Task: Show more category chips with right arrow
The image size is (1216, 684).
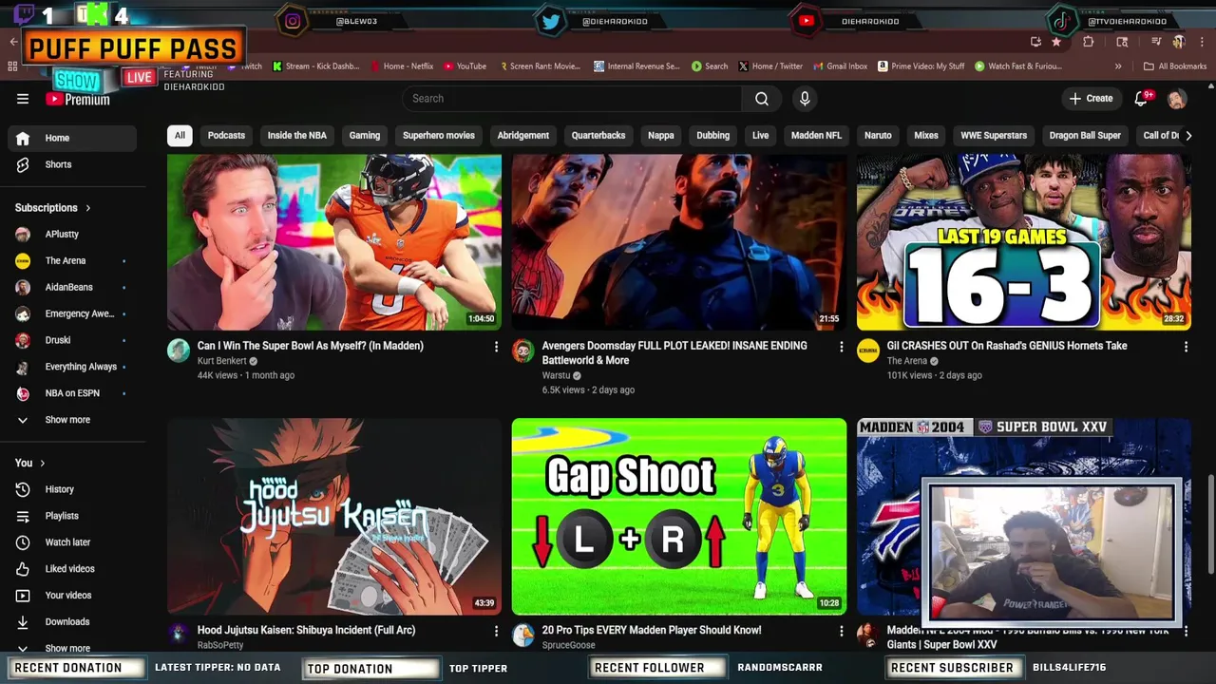Action: (x=1187, y=136)
